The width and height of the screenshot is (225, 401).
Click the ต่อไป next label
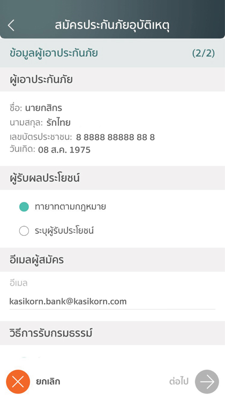(x=179, y=382)
